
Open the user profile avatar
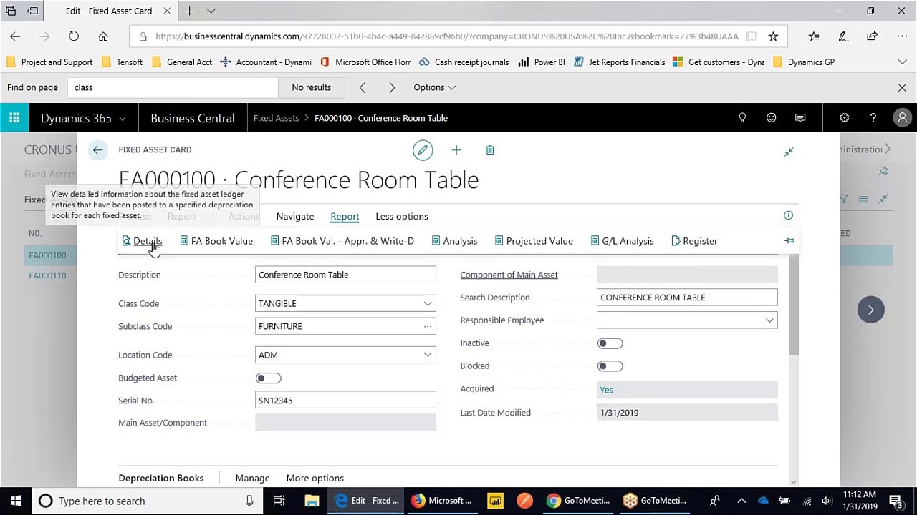(902, 118)
